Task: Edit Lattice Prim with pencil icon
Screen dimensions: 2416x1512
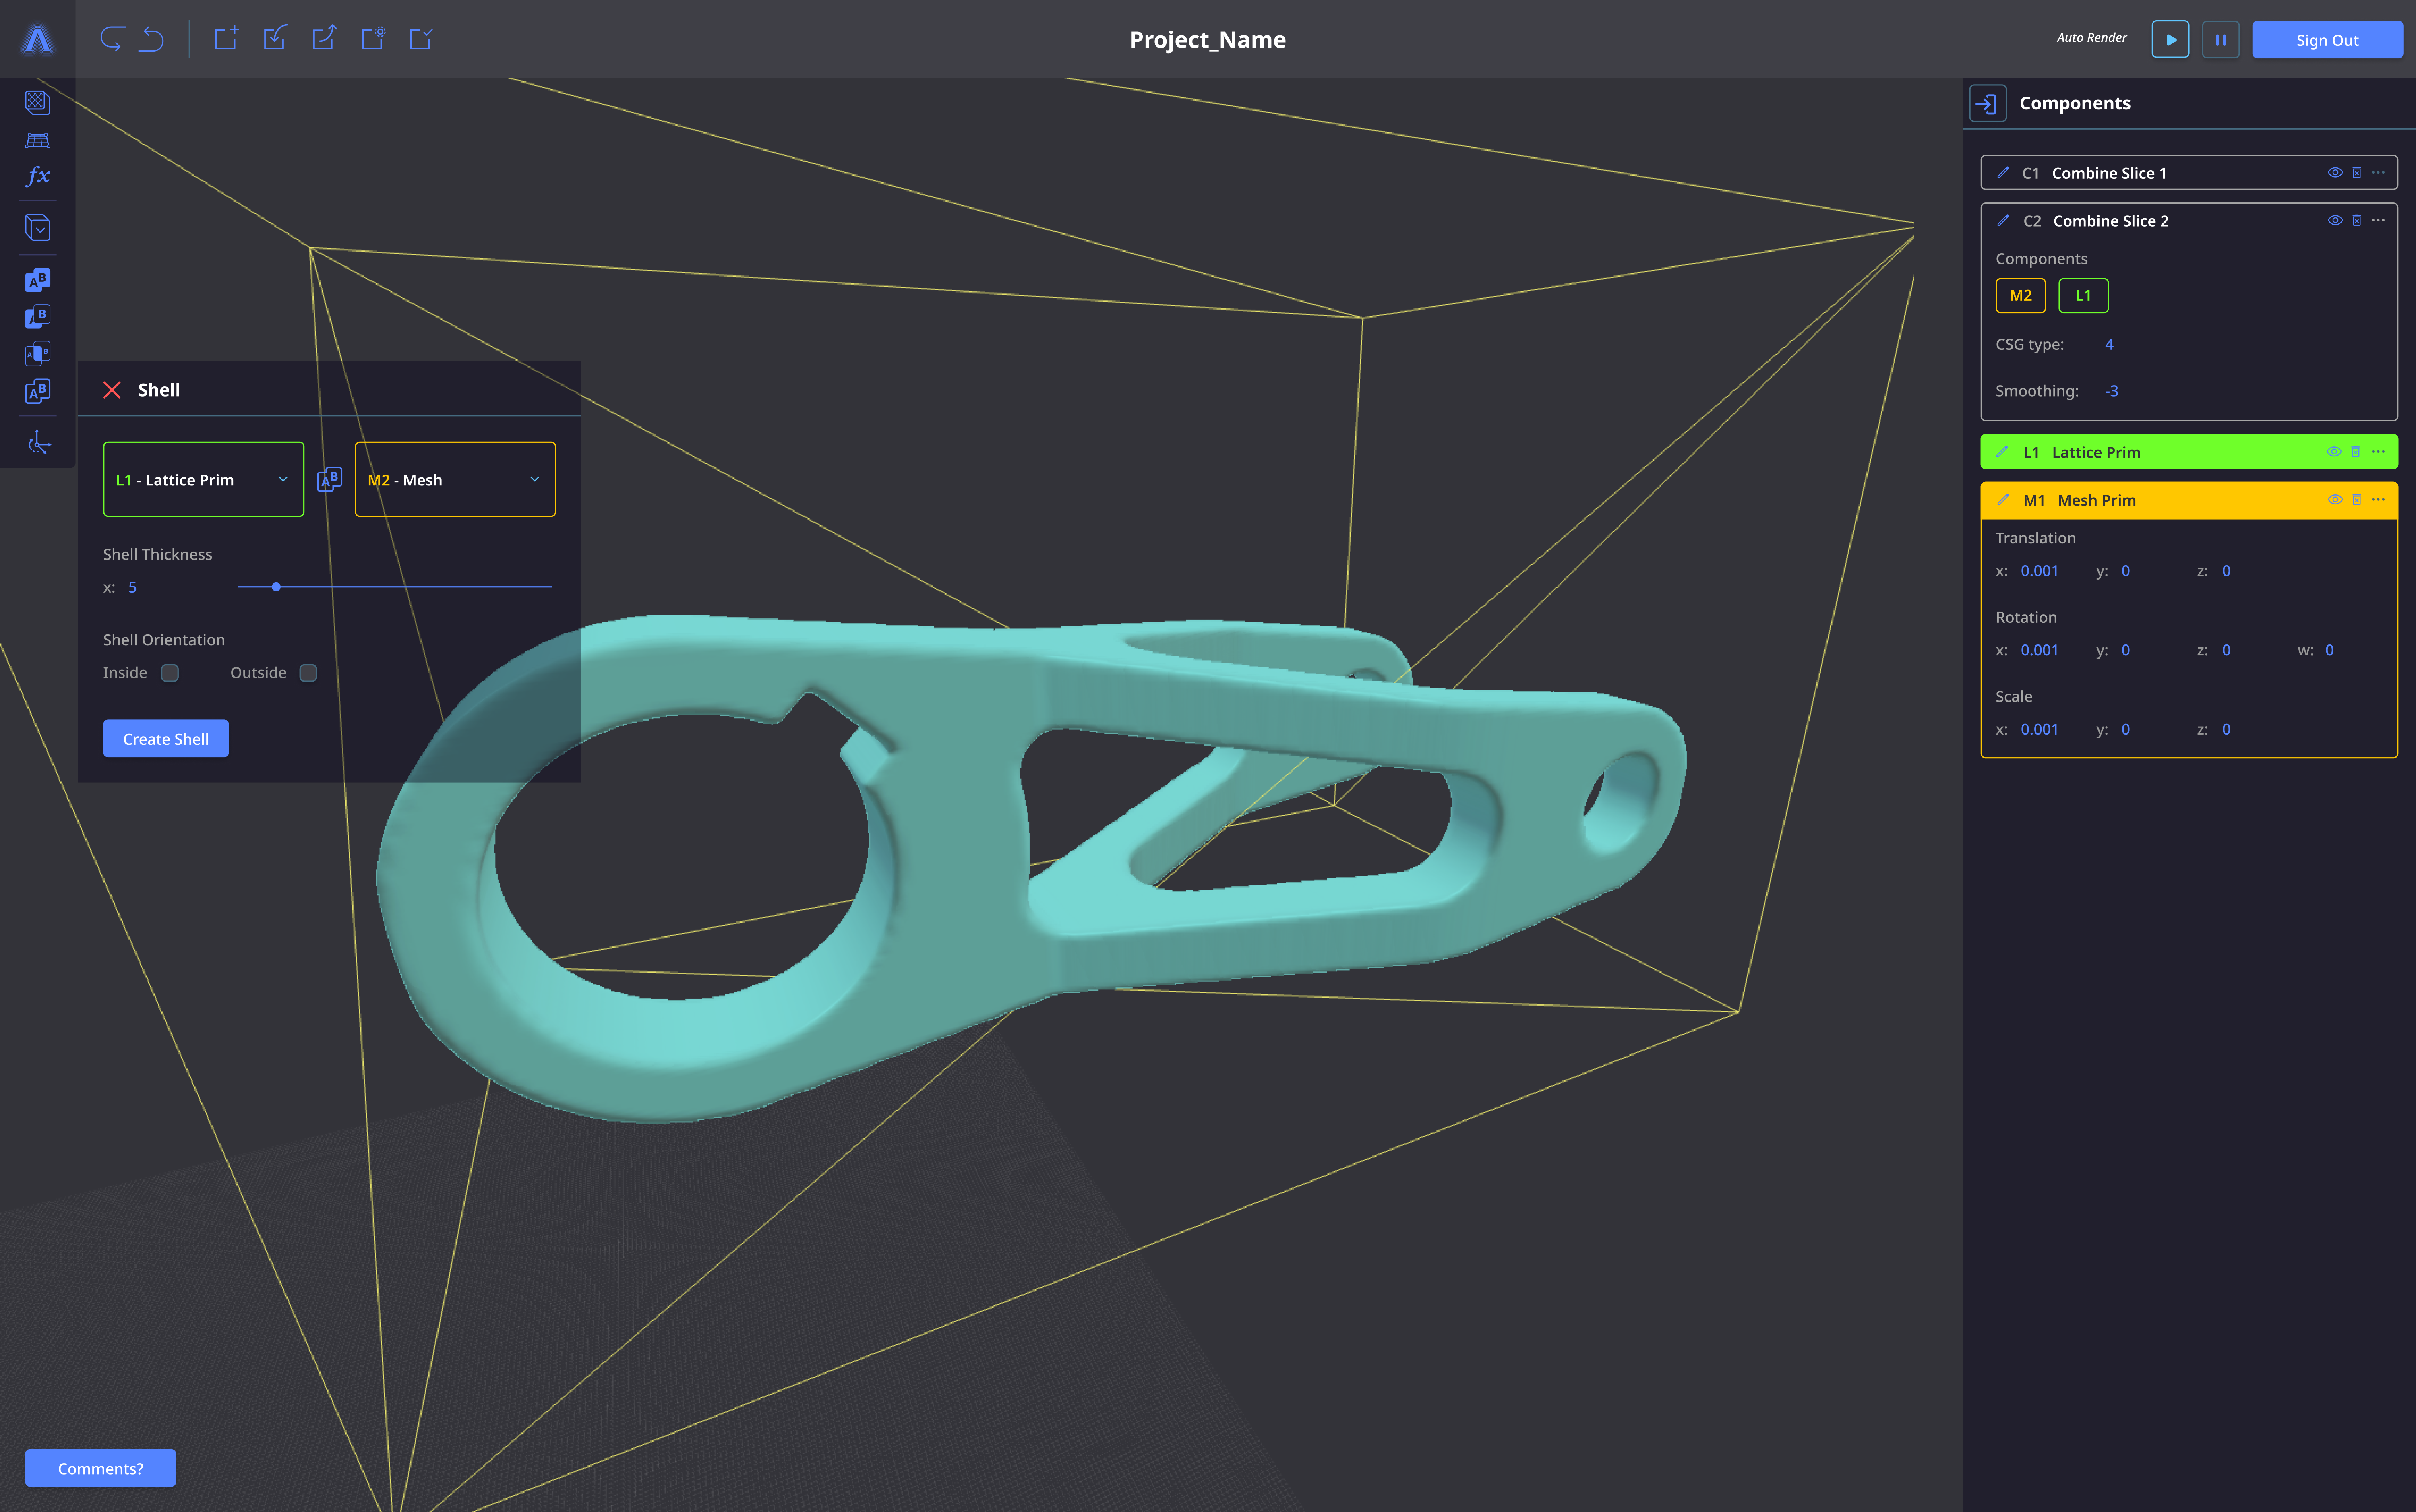Action: click(x=2003, y=452)
